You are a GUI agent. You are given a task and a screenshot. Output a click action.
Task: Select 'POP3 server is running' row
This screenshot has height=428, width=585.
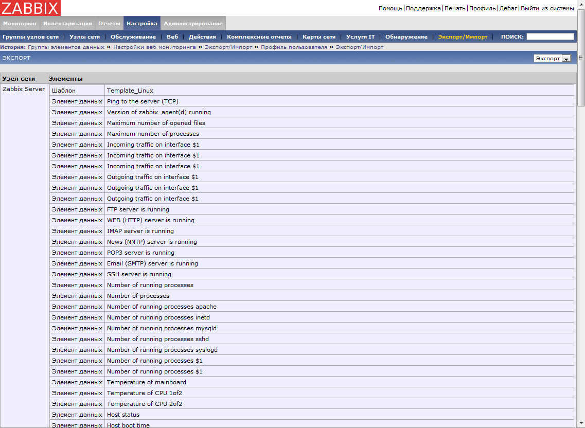[x=312, y=253]
